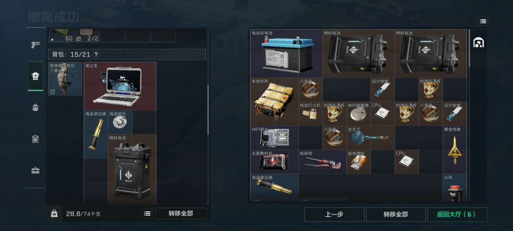Select the warehouse stash icon on right edge
Image resolution: width=513 pixels, height=231 pixels.
click(479, 42)
